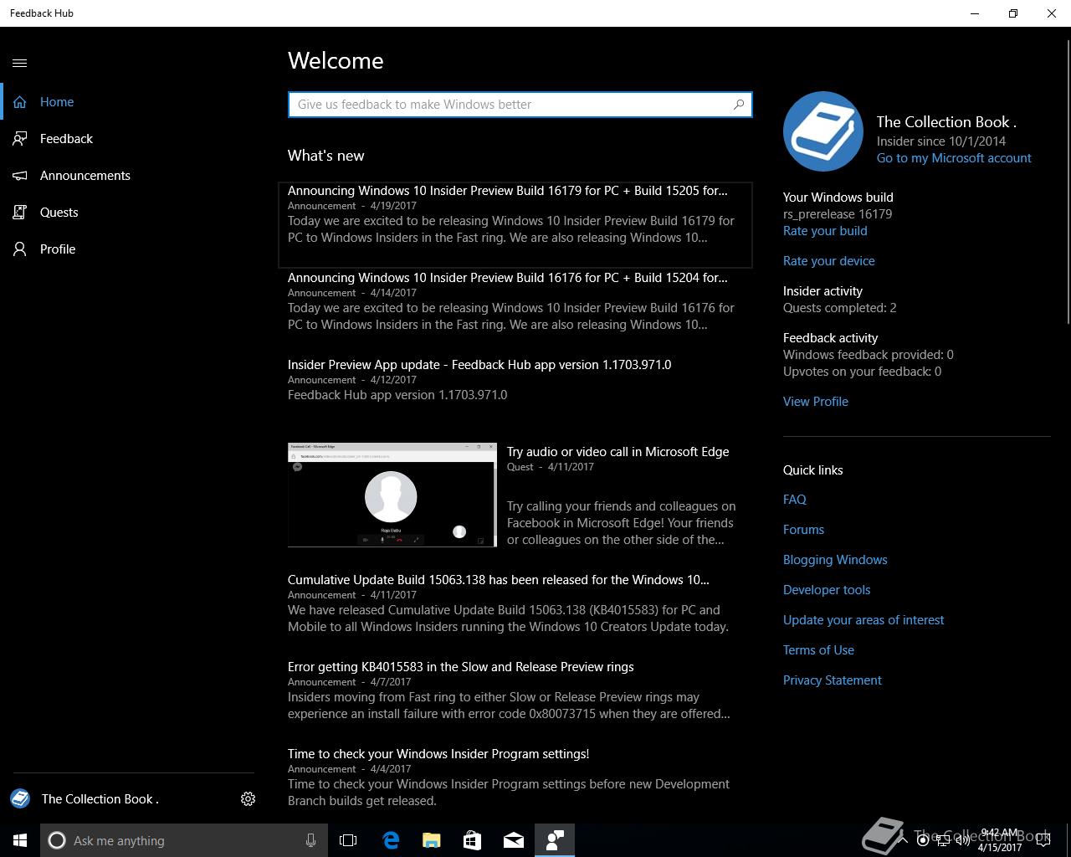Click the search magnifier icon
This screenshot has width=1071, height=857.
[739, 105]
